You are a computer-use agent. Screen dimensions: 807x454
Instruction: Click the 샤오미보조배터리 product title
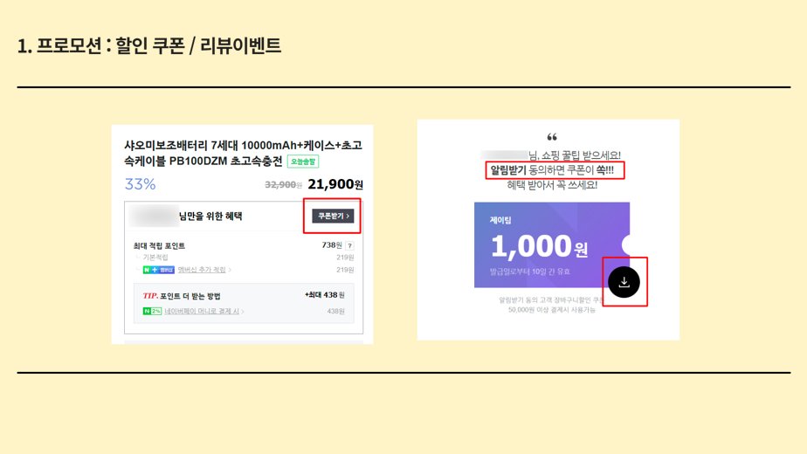pos(243,153)
